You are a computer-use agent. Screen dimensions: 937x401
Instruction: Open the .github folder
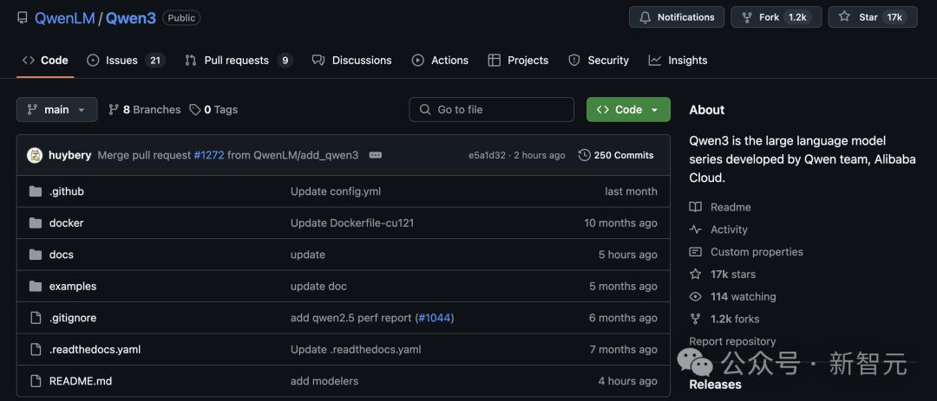[x=66, y=191]
